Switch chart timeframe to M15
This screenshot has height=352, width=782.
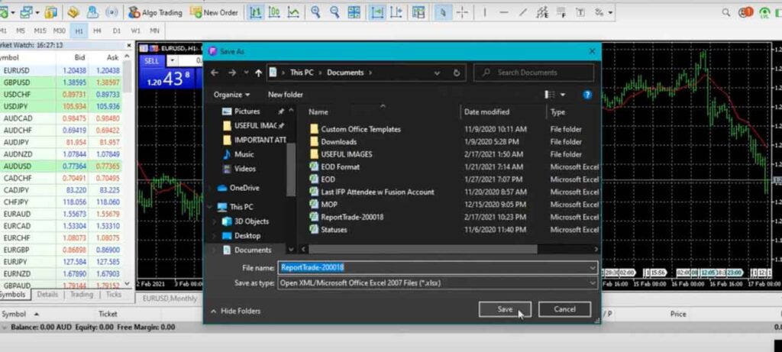click(40, 31)
